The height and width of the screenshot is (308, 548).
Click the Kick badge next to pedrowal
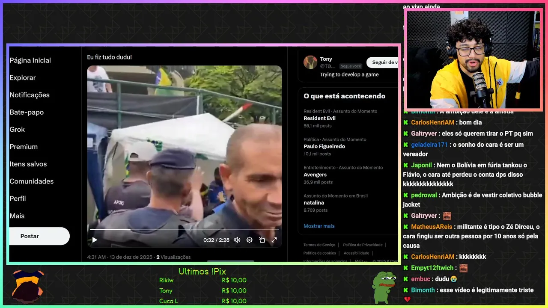click(x=406, y=195)
